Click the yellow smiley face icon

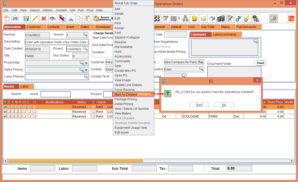click(x=194, y=18)
